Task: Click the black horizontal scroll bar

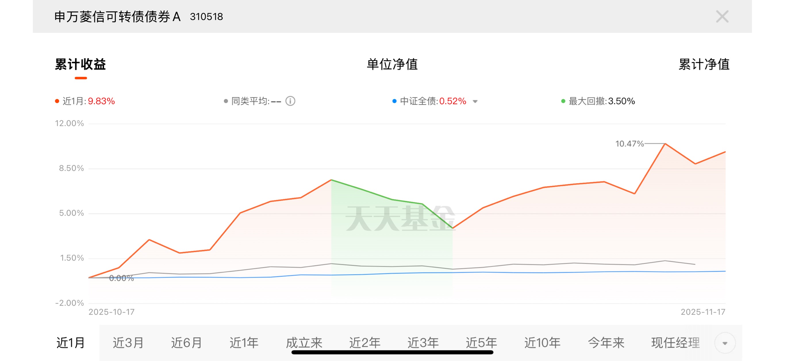Action: pyautogui.click(x=392, y=352)
